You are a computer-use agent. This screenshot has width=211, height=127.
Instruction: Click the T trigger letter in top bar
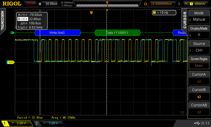coord(179,4)
